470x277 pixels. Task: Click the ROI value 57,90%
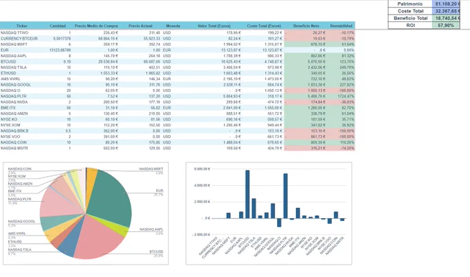tap(446, 26)
